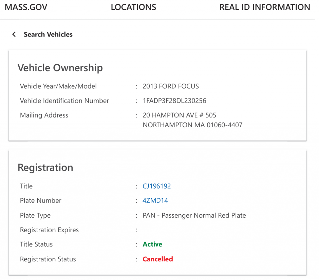Image resolution: width=319 pixels, height=280 pixels.
Task: Open REAL ID INFORMATION in the header
Action: (x=264, y=7)
